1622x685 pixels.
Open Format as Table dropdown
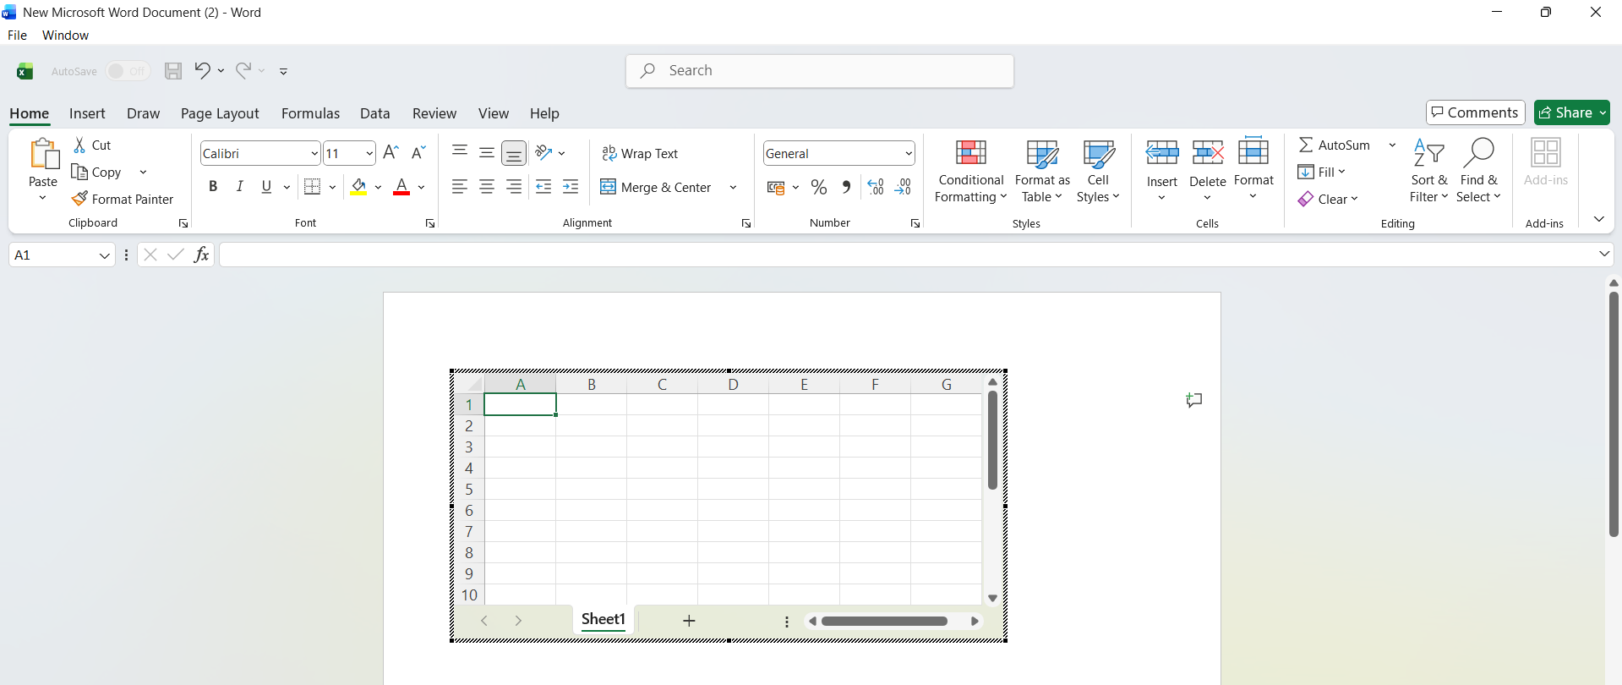click(1042, 172)
